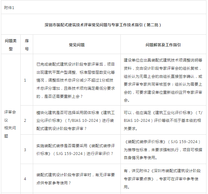Click the 序号 column header

click(x=27, y=45)
